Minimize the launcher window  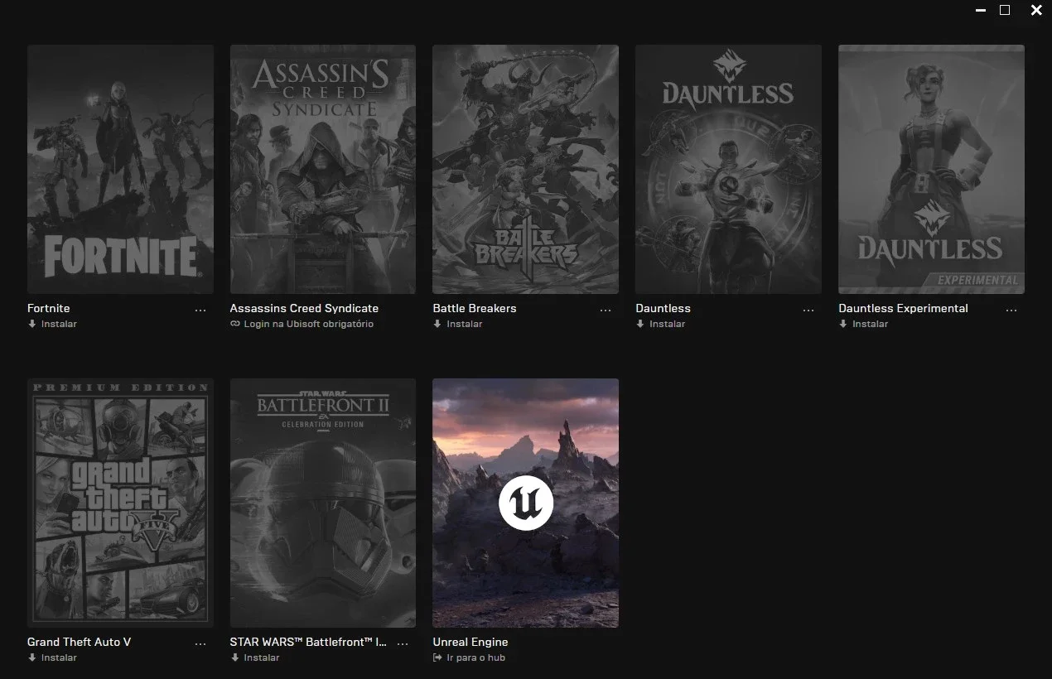click(981, 11)
